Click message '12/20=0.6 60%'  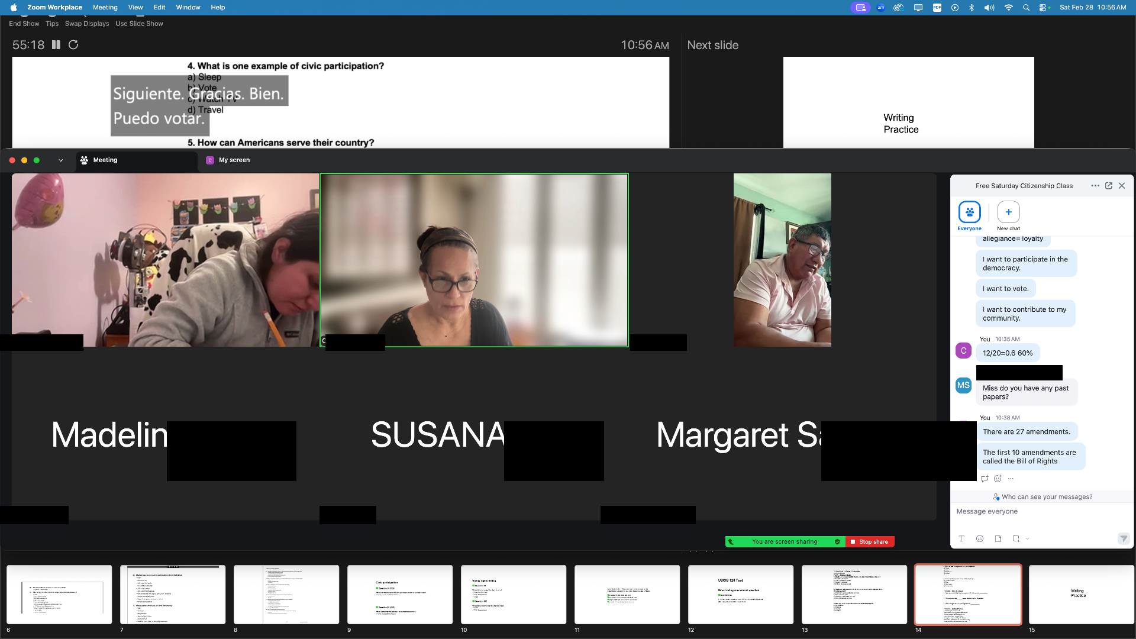coord(1008,353)
